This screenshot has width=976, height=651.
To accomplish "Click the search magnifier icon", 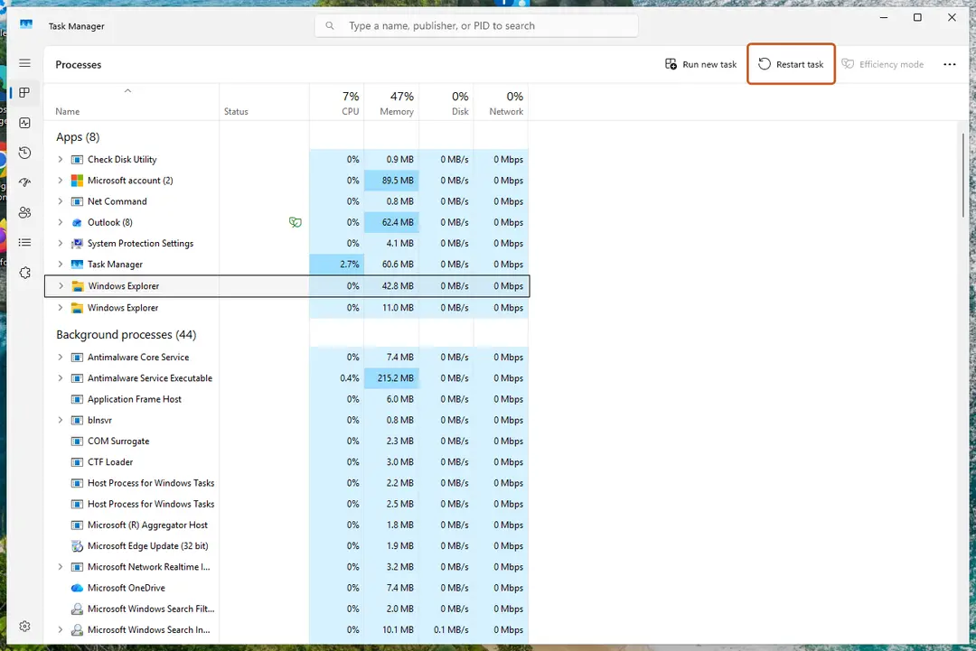I will [x=330, y=26].
